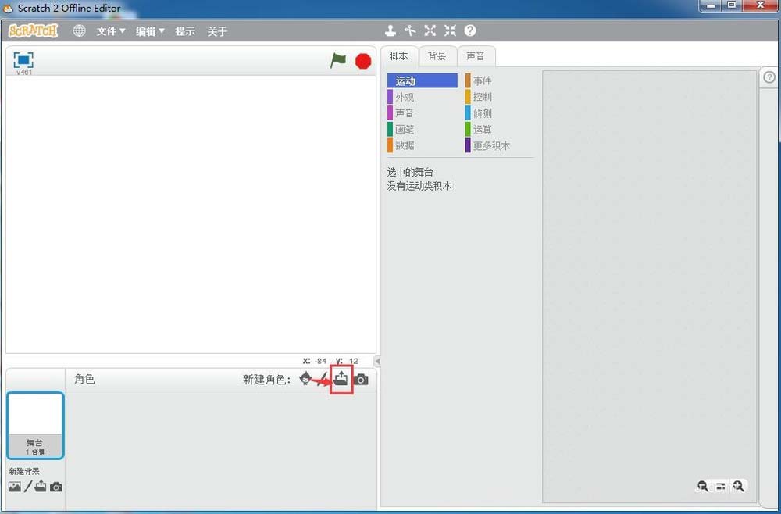Click the stage thumbnail labeled 舞台
Image resolution: width=781 pixels, height=514 pixels.
pyautogui.click(x=35, y=422)
